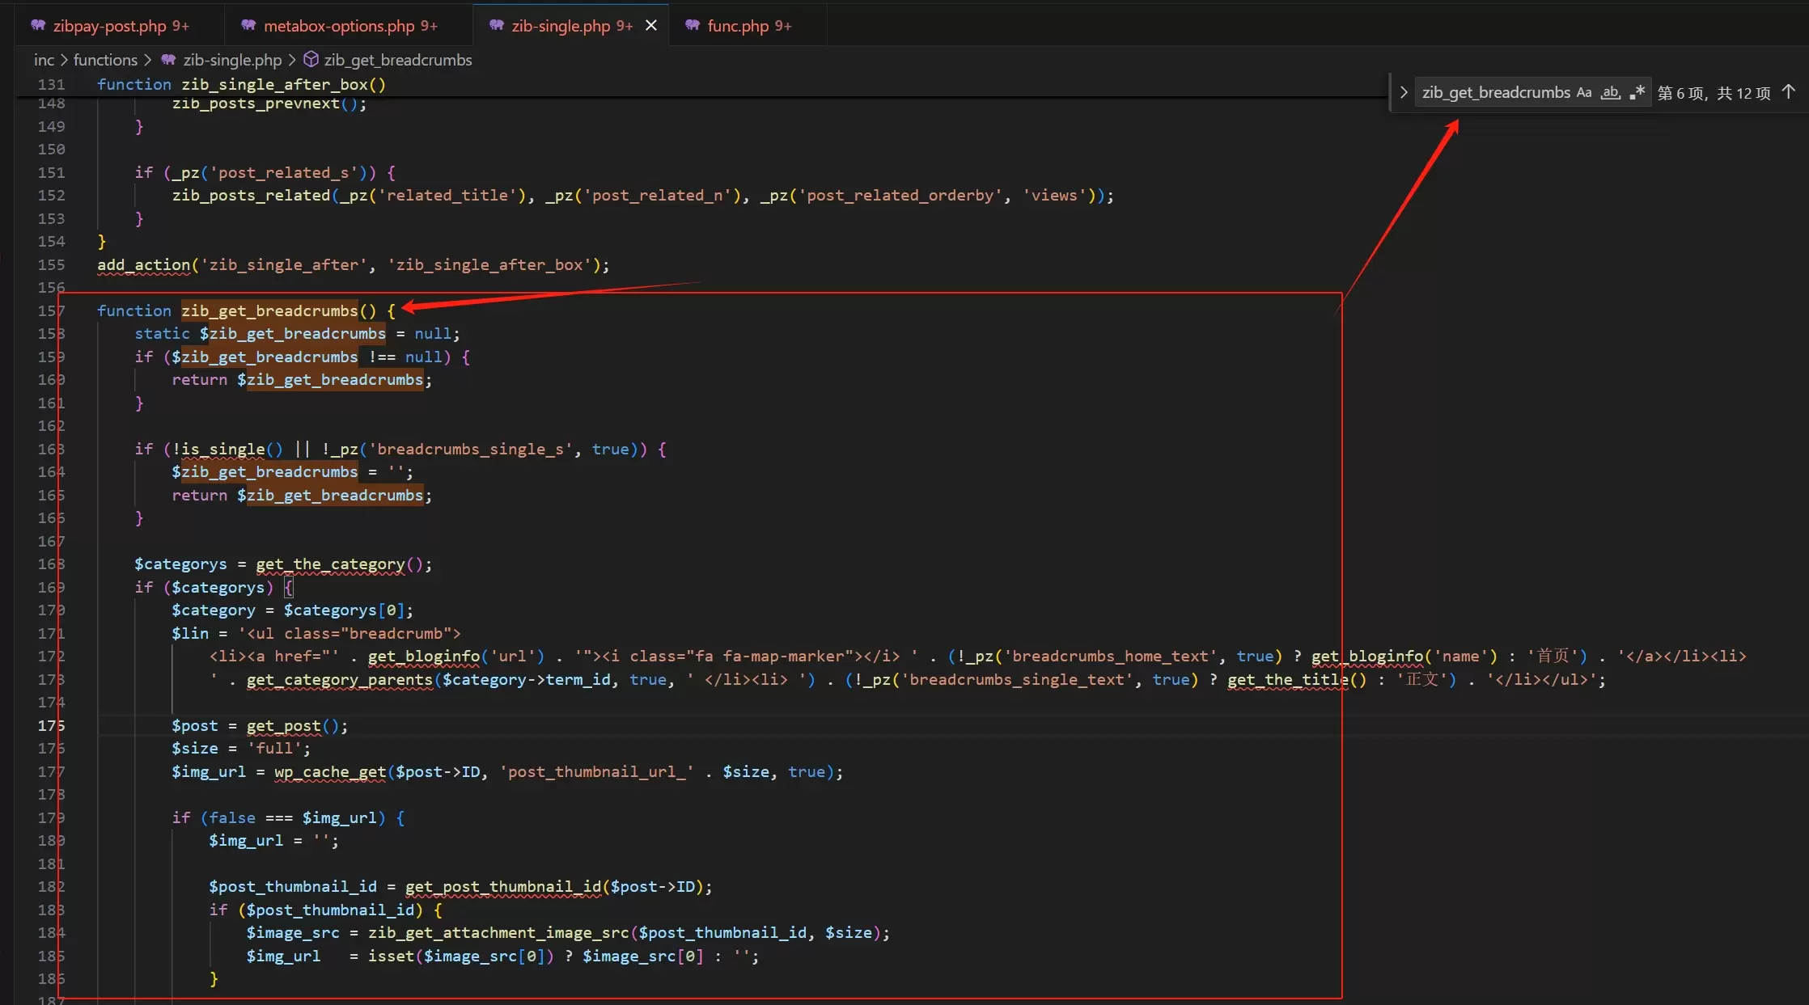Close the zib-single.php tab

pos(651,26)
